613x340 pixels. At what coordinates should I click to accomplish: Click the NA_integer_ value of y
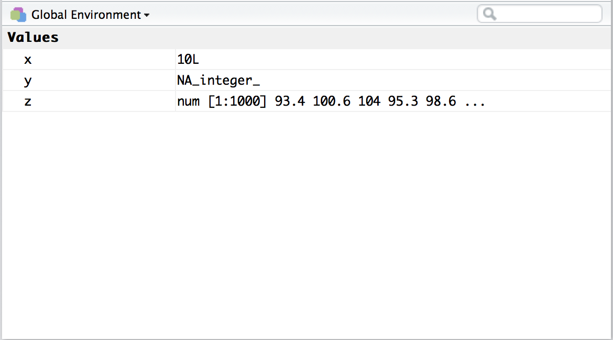click(x=218, y=81)
